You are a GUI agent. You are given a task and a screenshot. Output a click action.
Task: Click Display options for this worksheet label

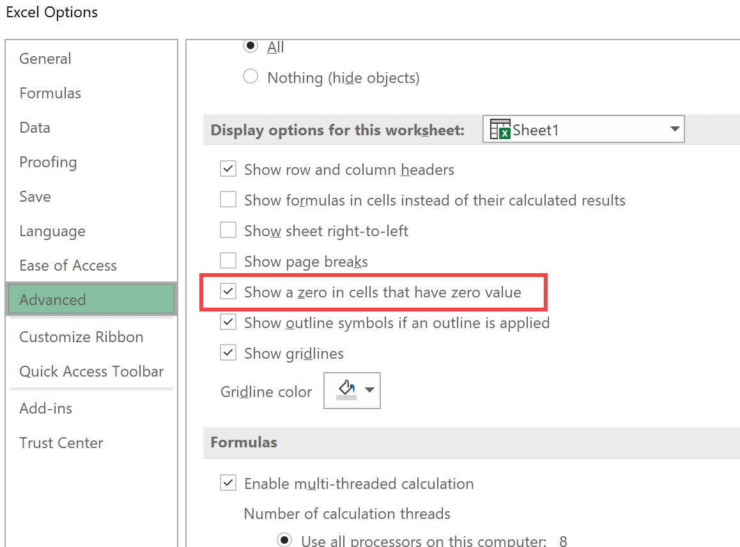pos(337,130)
